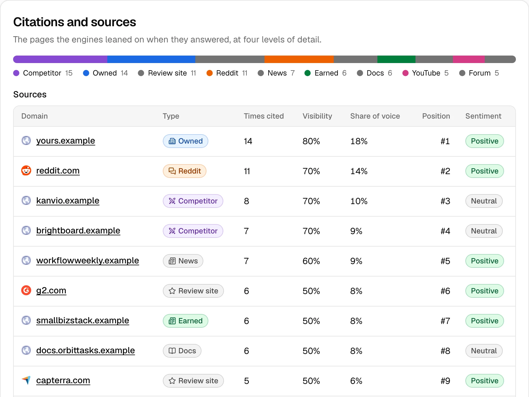
Task: Click the Neutral sentiment pill for docs.orbittasks.example
Action: tap(484, 351)
